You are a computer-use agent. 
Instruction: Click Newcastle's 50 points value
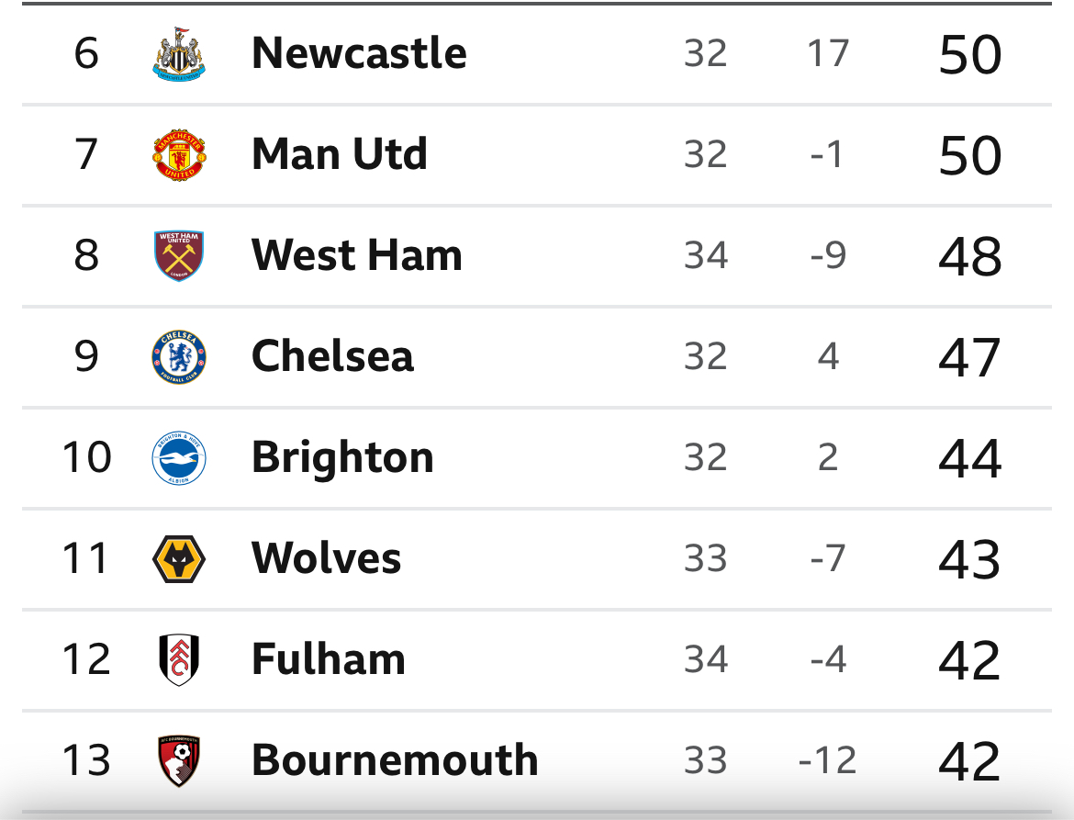coord(970,55)
